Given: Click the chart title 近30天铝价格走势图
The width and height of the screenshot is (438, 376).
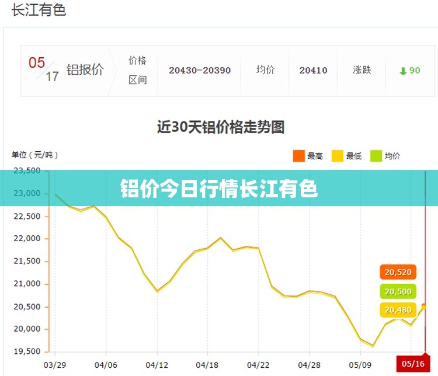Looking at the screenshot, I should (221, 127).
